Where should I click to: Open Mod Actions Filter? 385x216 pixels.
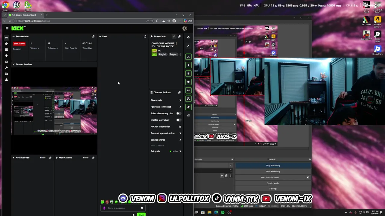pos(86,157)
